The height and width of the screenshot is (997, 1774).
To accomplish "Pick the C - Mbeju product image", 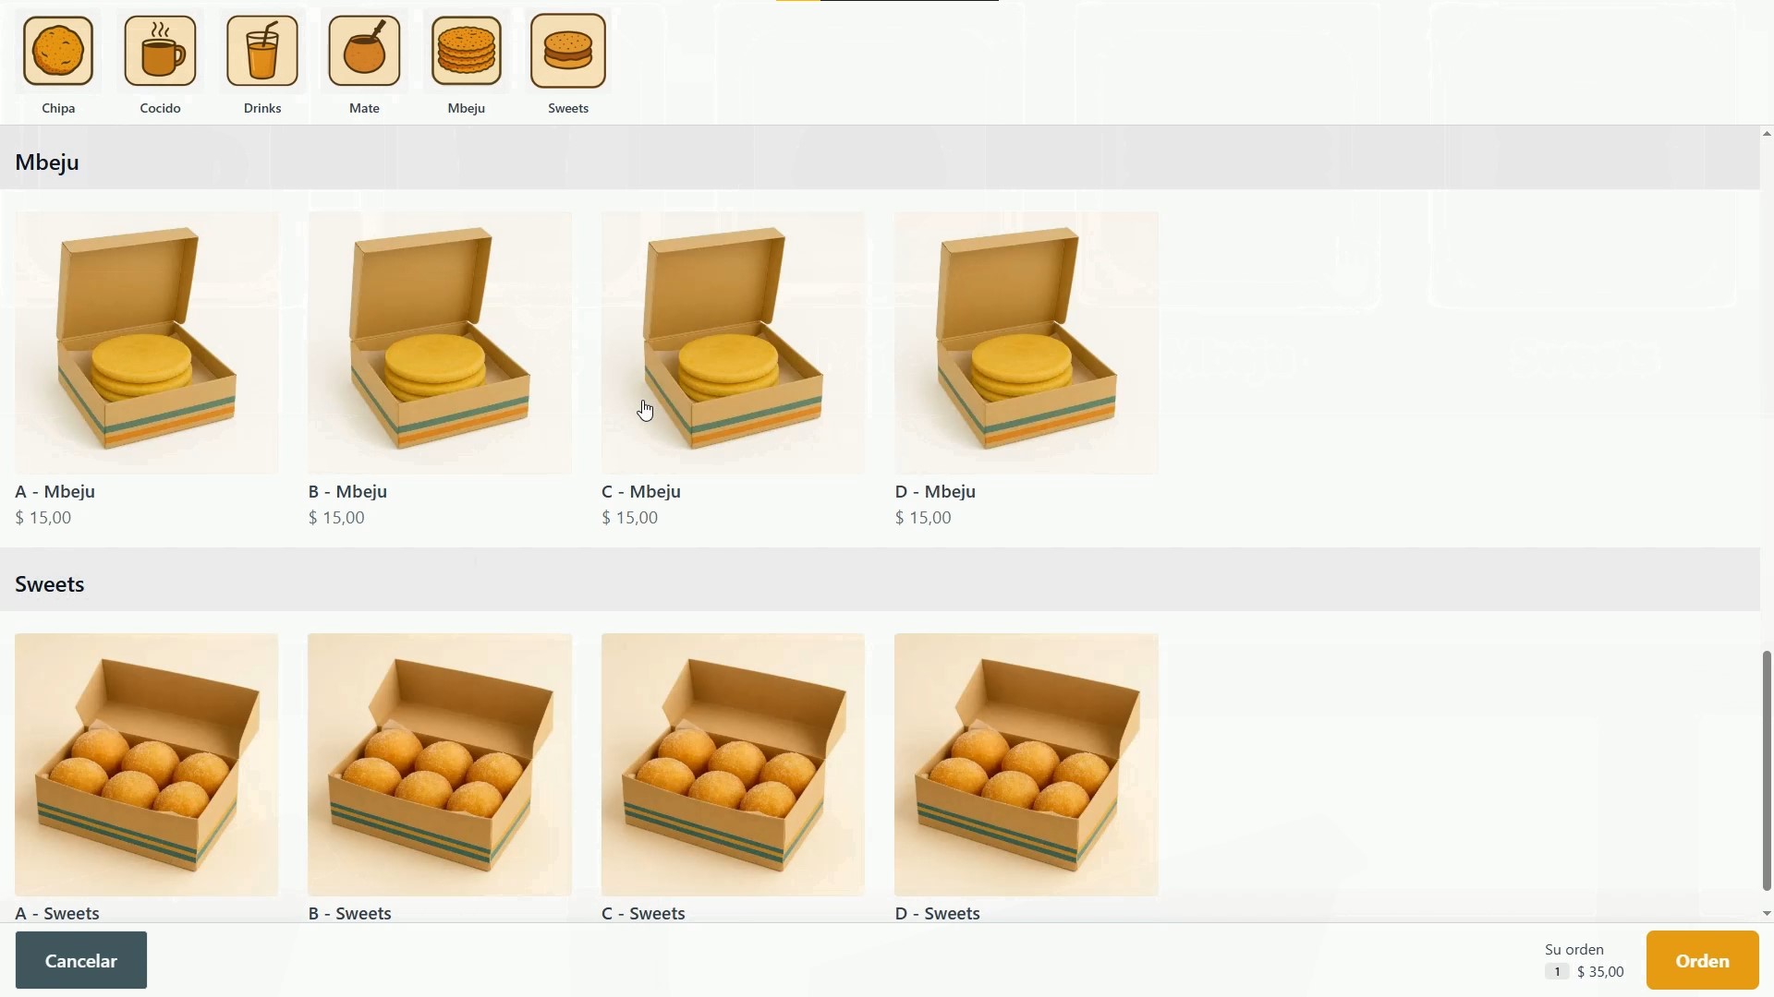I will pos(733,343).
